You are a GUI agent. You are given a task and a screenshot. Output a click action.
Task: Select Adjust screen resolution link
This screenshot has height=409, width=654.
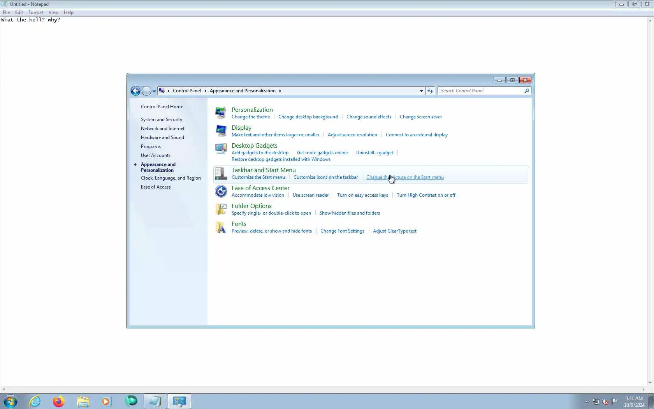[352, 135]
